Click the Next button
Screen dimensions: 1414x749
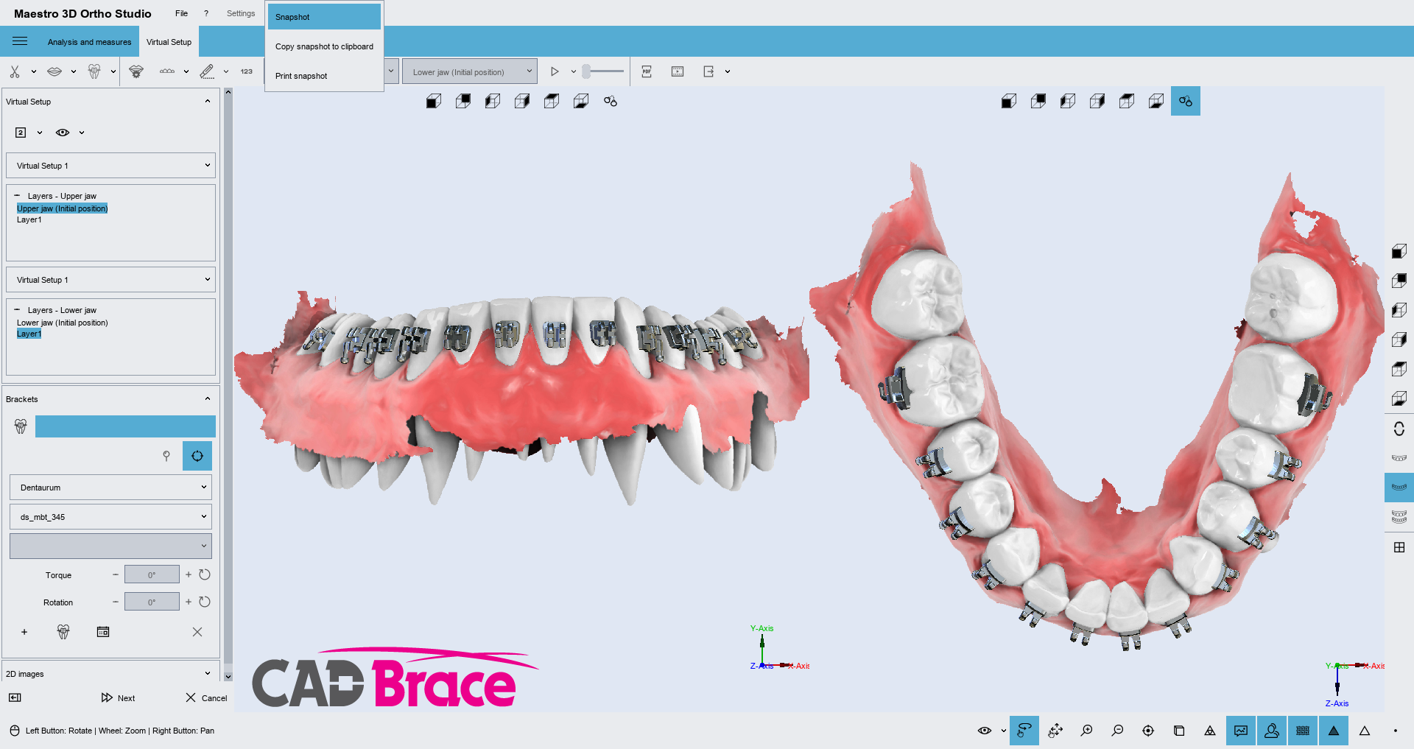[119, 697]
